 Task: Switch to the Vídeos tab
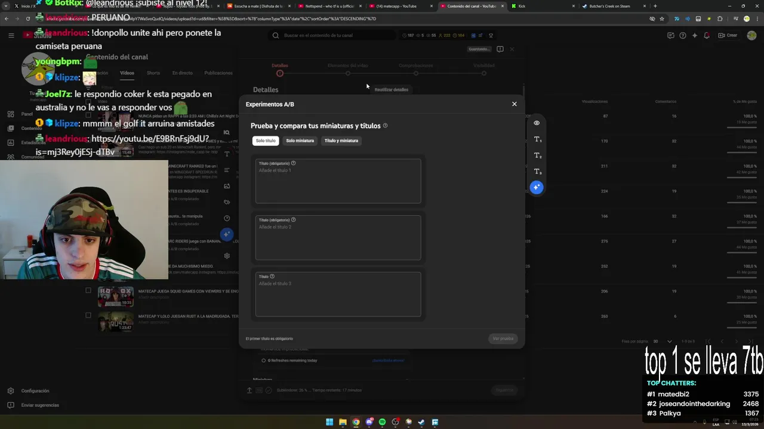(127, 73)
